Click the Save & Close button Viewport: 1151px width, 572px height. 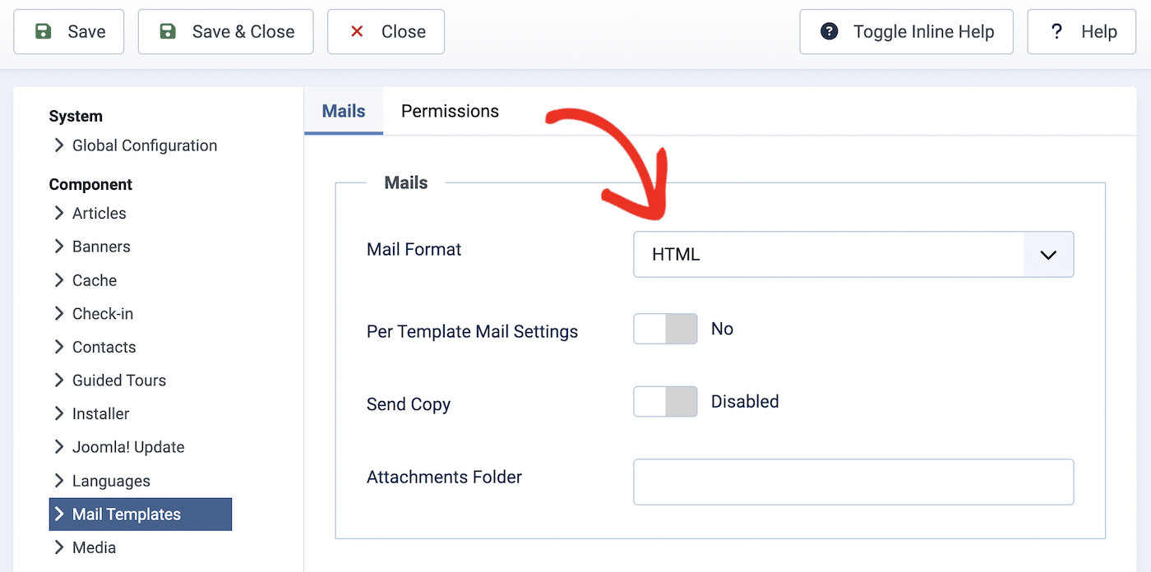coord(225,31)
